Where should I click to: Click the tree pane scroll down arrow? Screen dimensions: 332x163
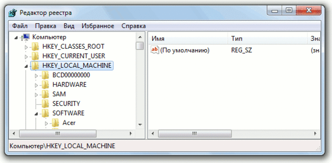(x=140, y=124)
